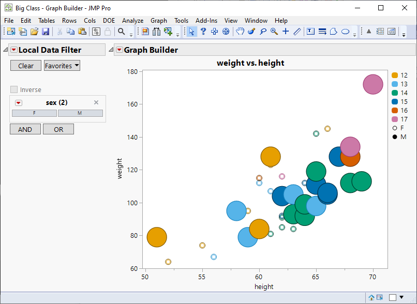This screenshot has width=417, height=304.
Task: Select the Text Annotate tool
Action: click(310, 32)
